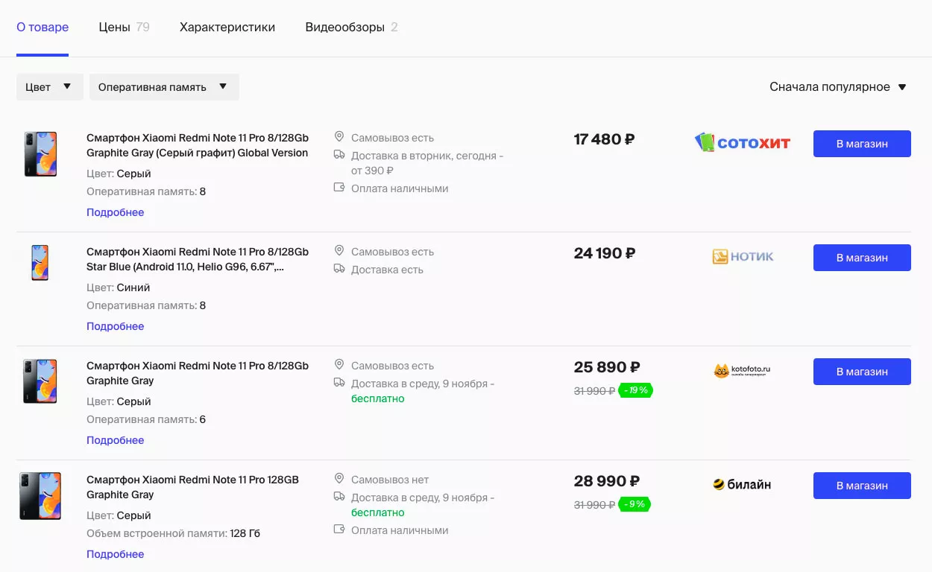Switch to the "Цены" tab
The image size is (932, 572).
(124, 28)
